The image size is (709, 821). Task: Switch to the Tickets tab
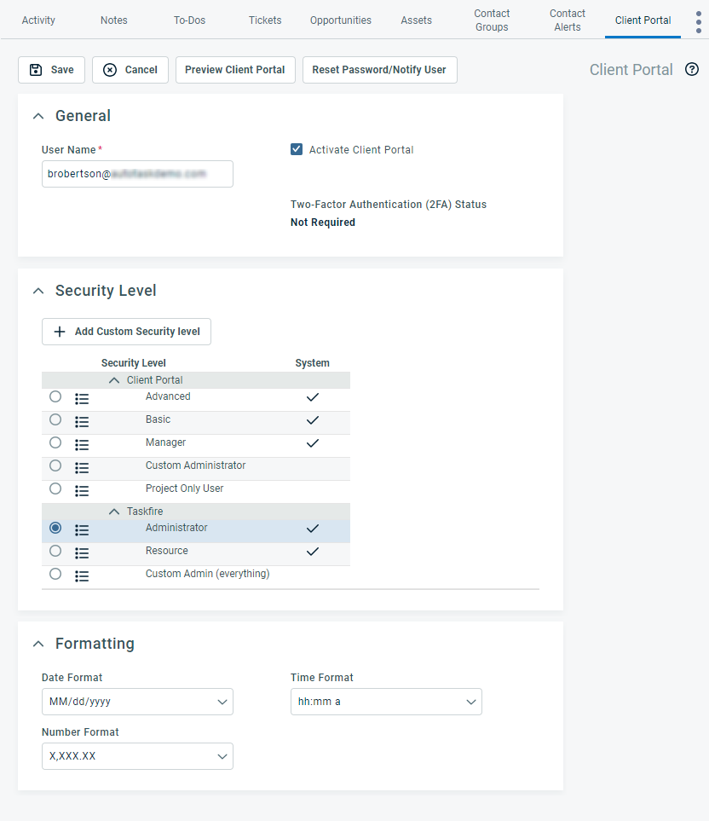pyautogui.click(x=265, y=20)
